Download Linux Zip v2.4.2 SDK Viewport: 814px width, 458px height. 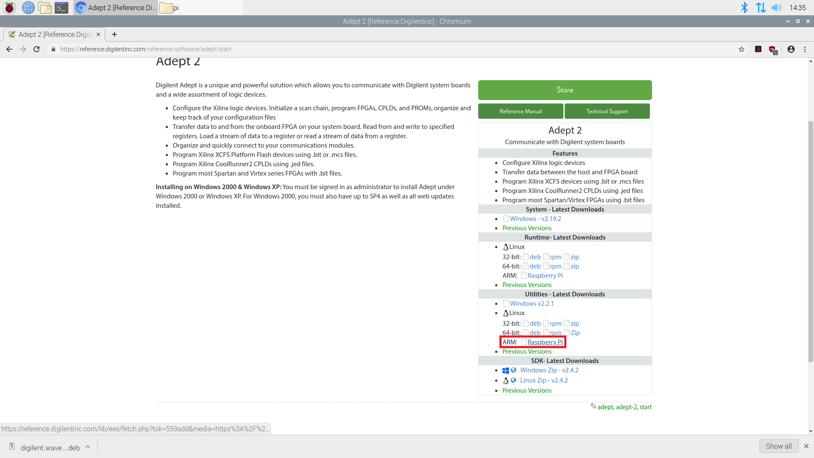pyautogui.click(x=544, y=380)
